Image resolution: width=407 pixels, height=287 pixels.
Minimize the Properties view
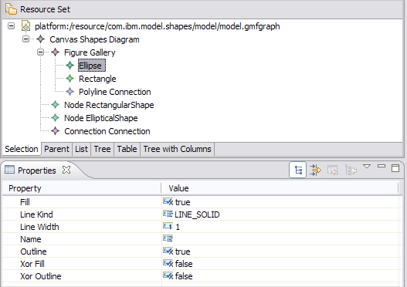[x=382, y=166]
